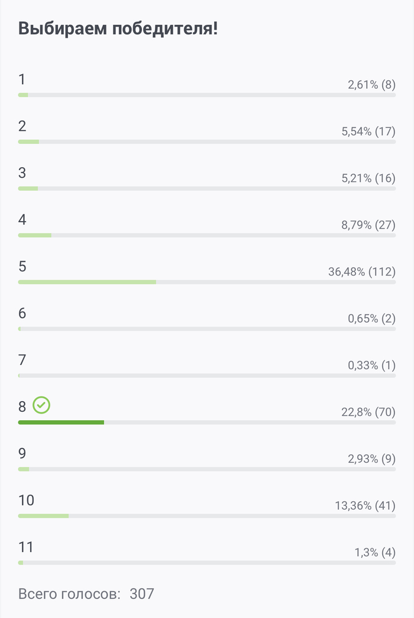Select poll option 1

(22, 79)
